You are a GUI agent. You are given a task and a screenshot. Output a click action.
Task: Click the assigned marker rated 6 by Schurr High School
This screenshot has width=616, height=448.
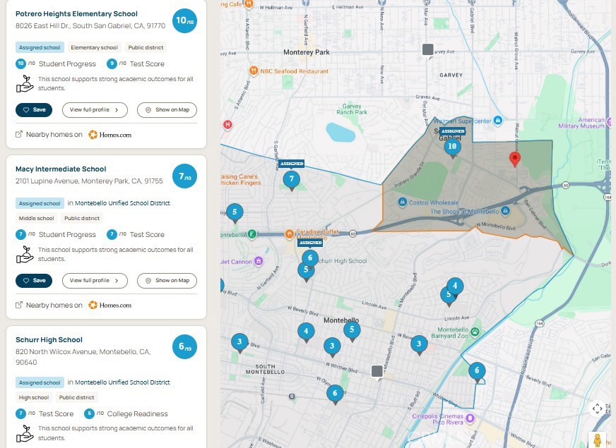(310, 258)
